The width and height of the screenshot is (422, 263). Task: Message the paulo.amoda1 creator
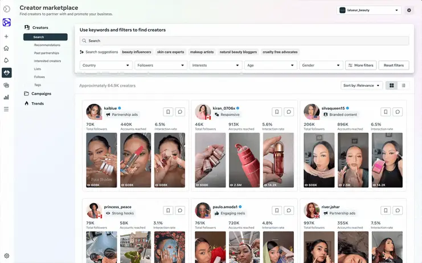tap(289, 210)
